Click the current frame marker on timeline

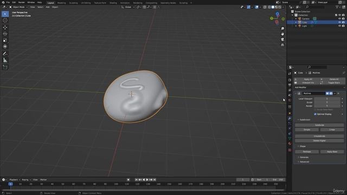10,184
